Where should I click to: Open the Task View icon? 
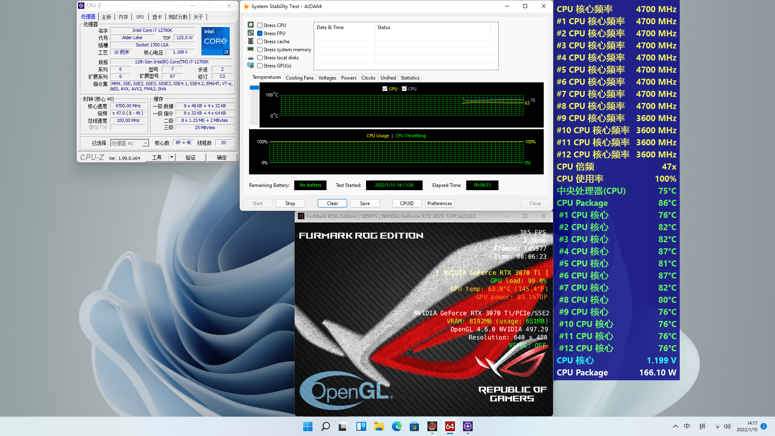pyautogui.click(x=343, y=426)
